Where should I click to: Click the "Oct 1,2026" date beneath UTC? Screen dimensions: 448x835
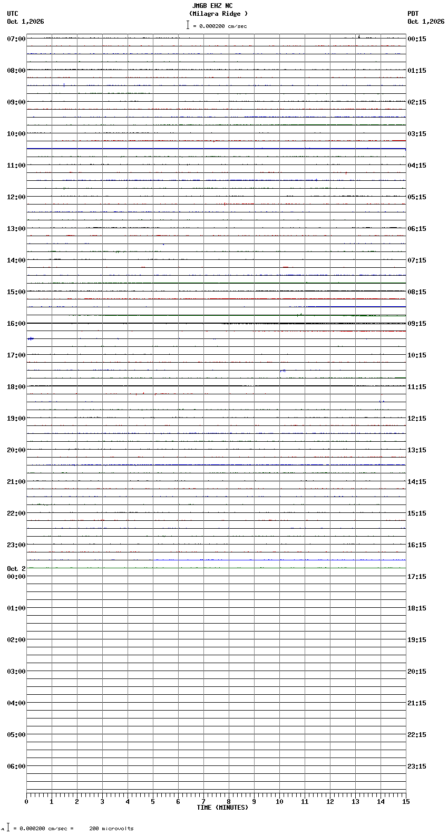click(26, 22)
